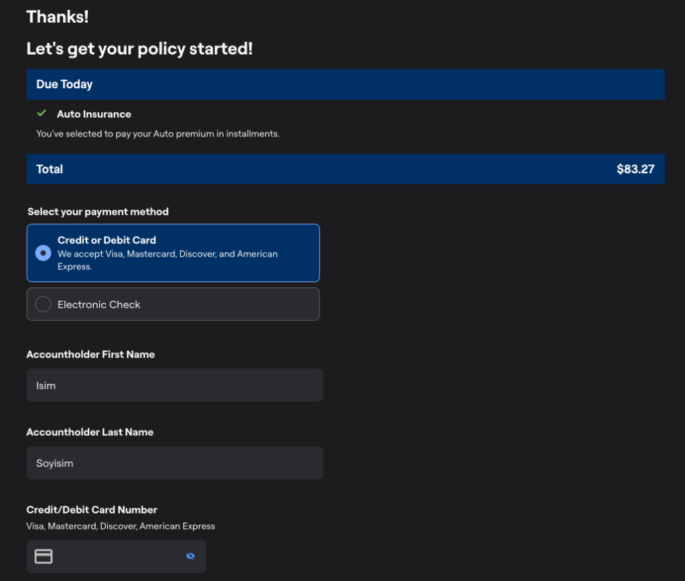The width and height of the screenshot is (685, 581).
Task: Select the Credit or Debit Card radio button
Action: [43, 253]
